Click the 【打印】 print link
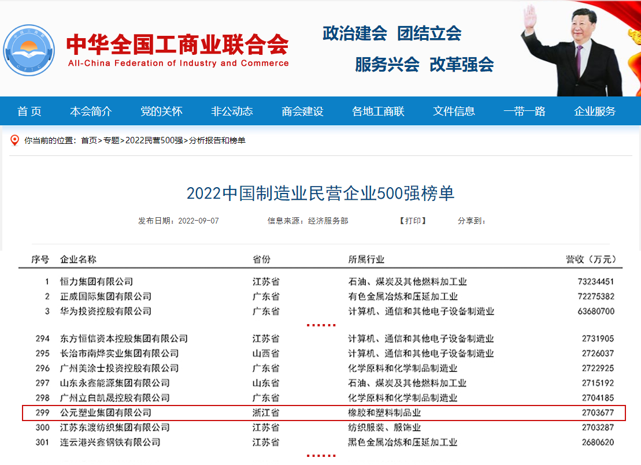The width and height of the screenshot is (641, 465). pos(413,221)
